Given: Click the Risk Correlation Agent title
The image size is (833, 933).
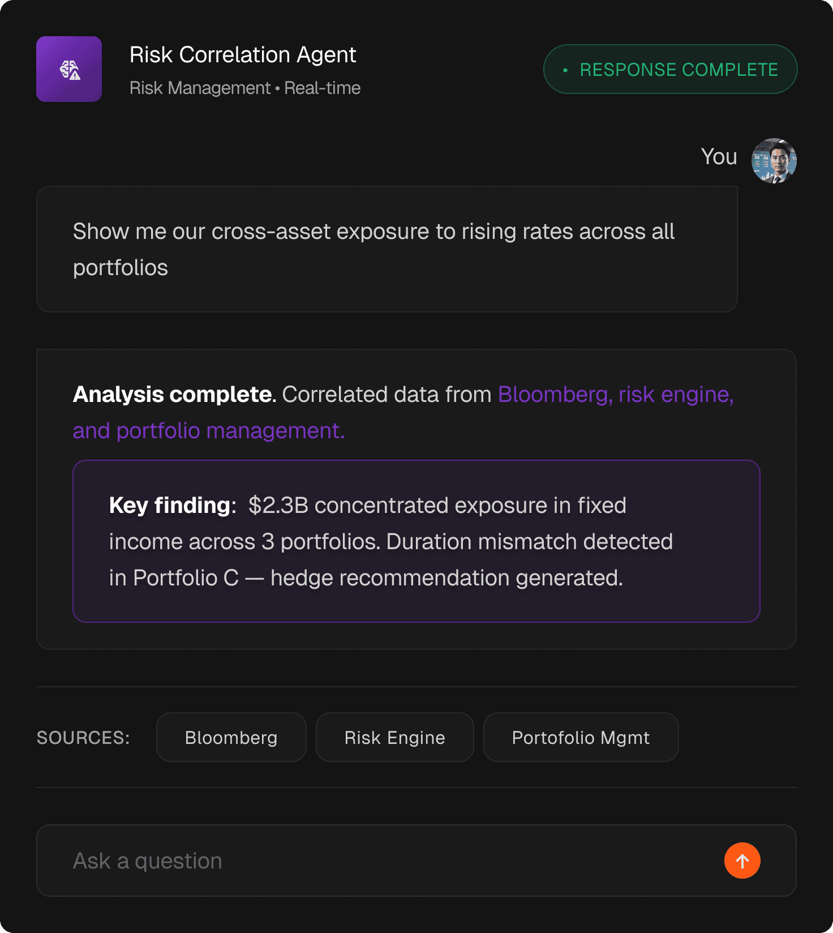Looking at the screenshot, I should pos(243,55).
